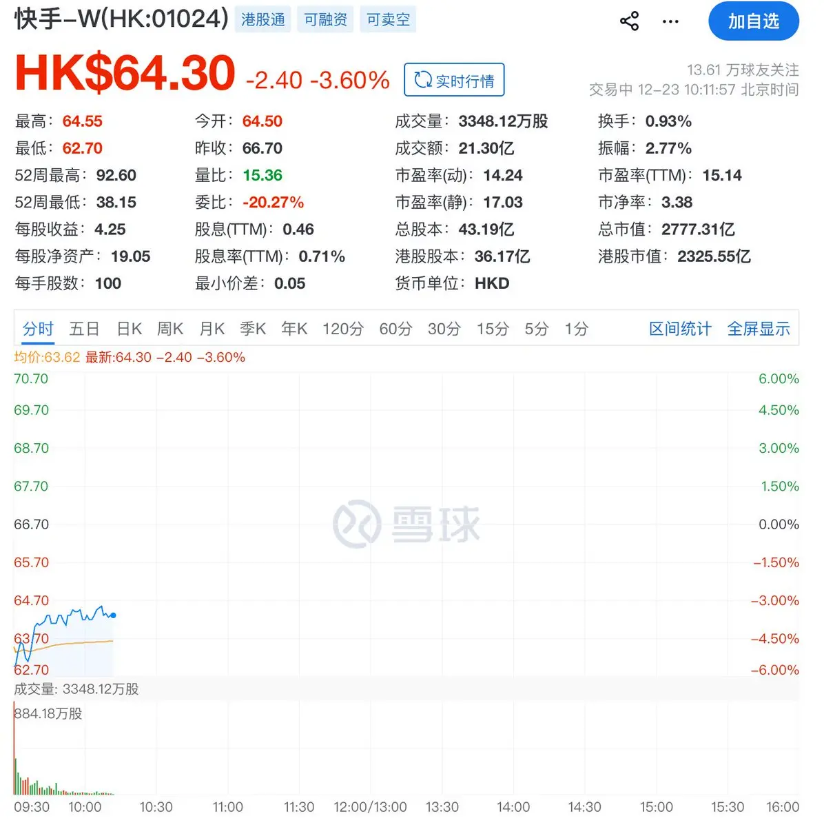Click the 每股净资产 value 19.05

130,256
